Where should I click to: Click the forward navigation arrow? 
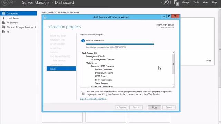(11, 2)
